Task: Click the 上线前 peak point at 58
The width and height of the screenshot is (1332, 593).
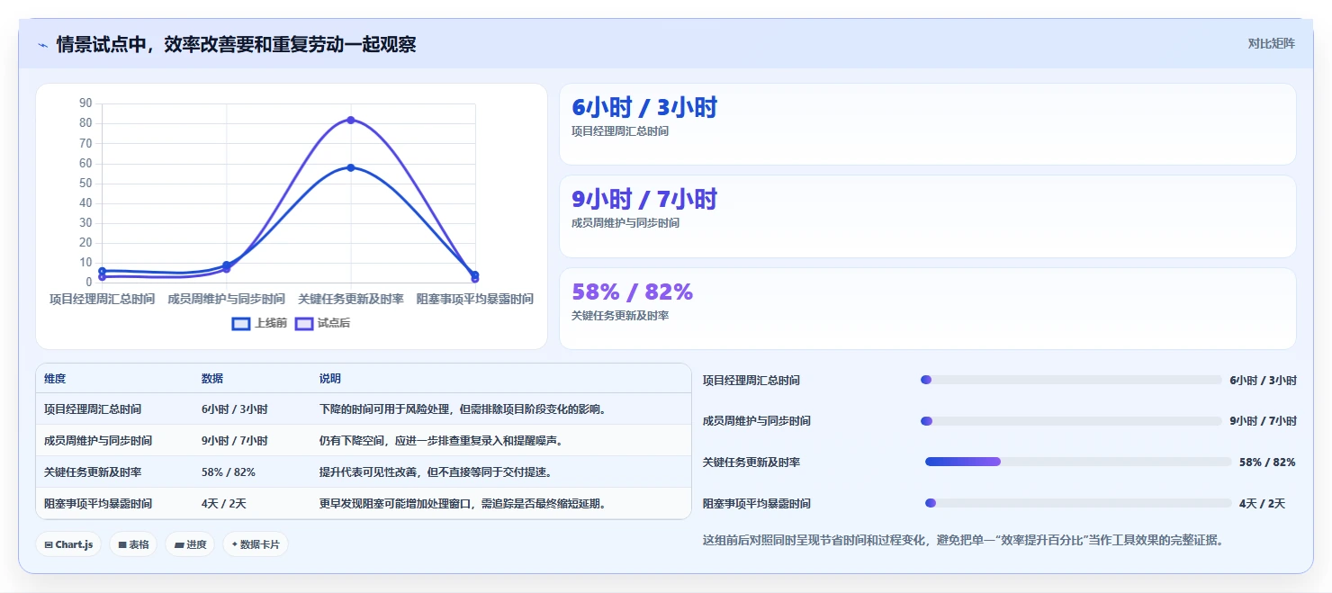Action: click(351, 167)
